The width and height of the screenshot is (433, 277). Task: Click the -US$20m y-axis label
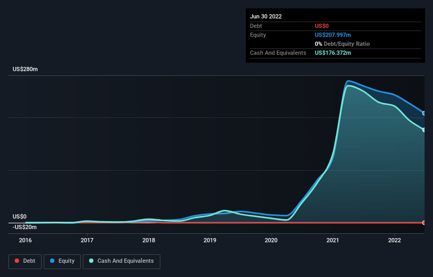[x=25, y=227]
